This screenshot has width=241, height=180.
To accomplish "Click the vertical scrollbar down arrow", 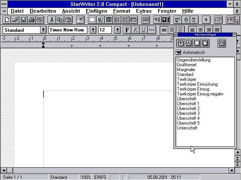I will [x=238, y=153].
